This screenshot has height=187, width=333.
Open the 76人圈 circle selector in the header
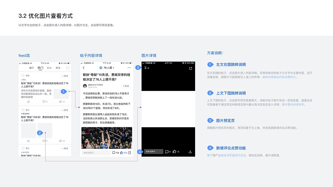coord(107,68)
